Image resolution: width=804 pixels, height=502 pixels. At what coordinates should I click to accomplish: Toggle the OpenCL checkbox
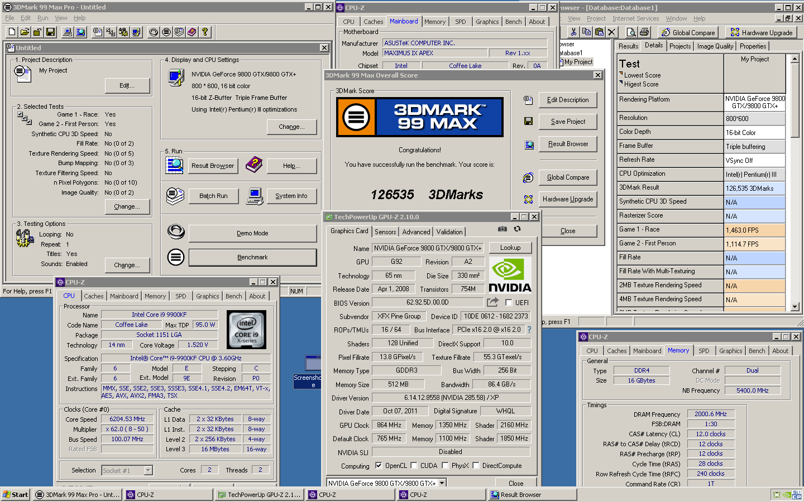(379, 465)
